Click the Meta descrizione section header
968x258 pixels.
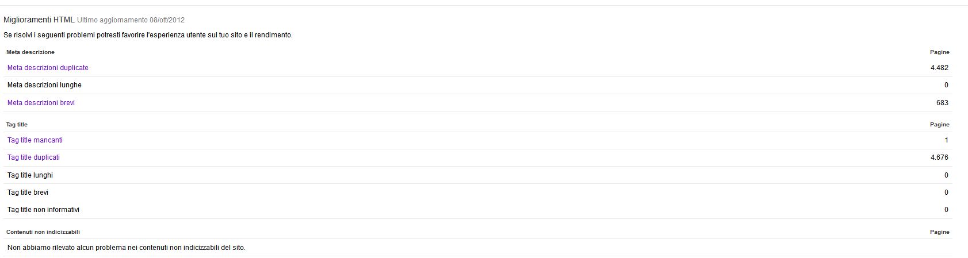click(x=30, y=52)
